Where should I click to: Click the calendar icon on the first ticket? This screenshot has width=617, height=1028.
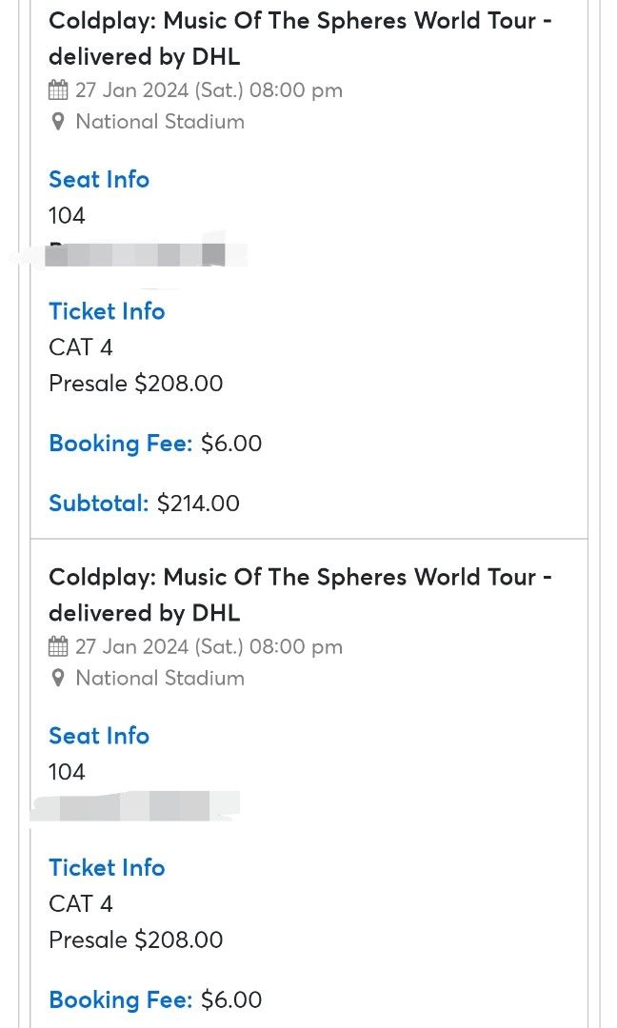pyautogui.click(x=58, y=89)
